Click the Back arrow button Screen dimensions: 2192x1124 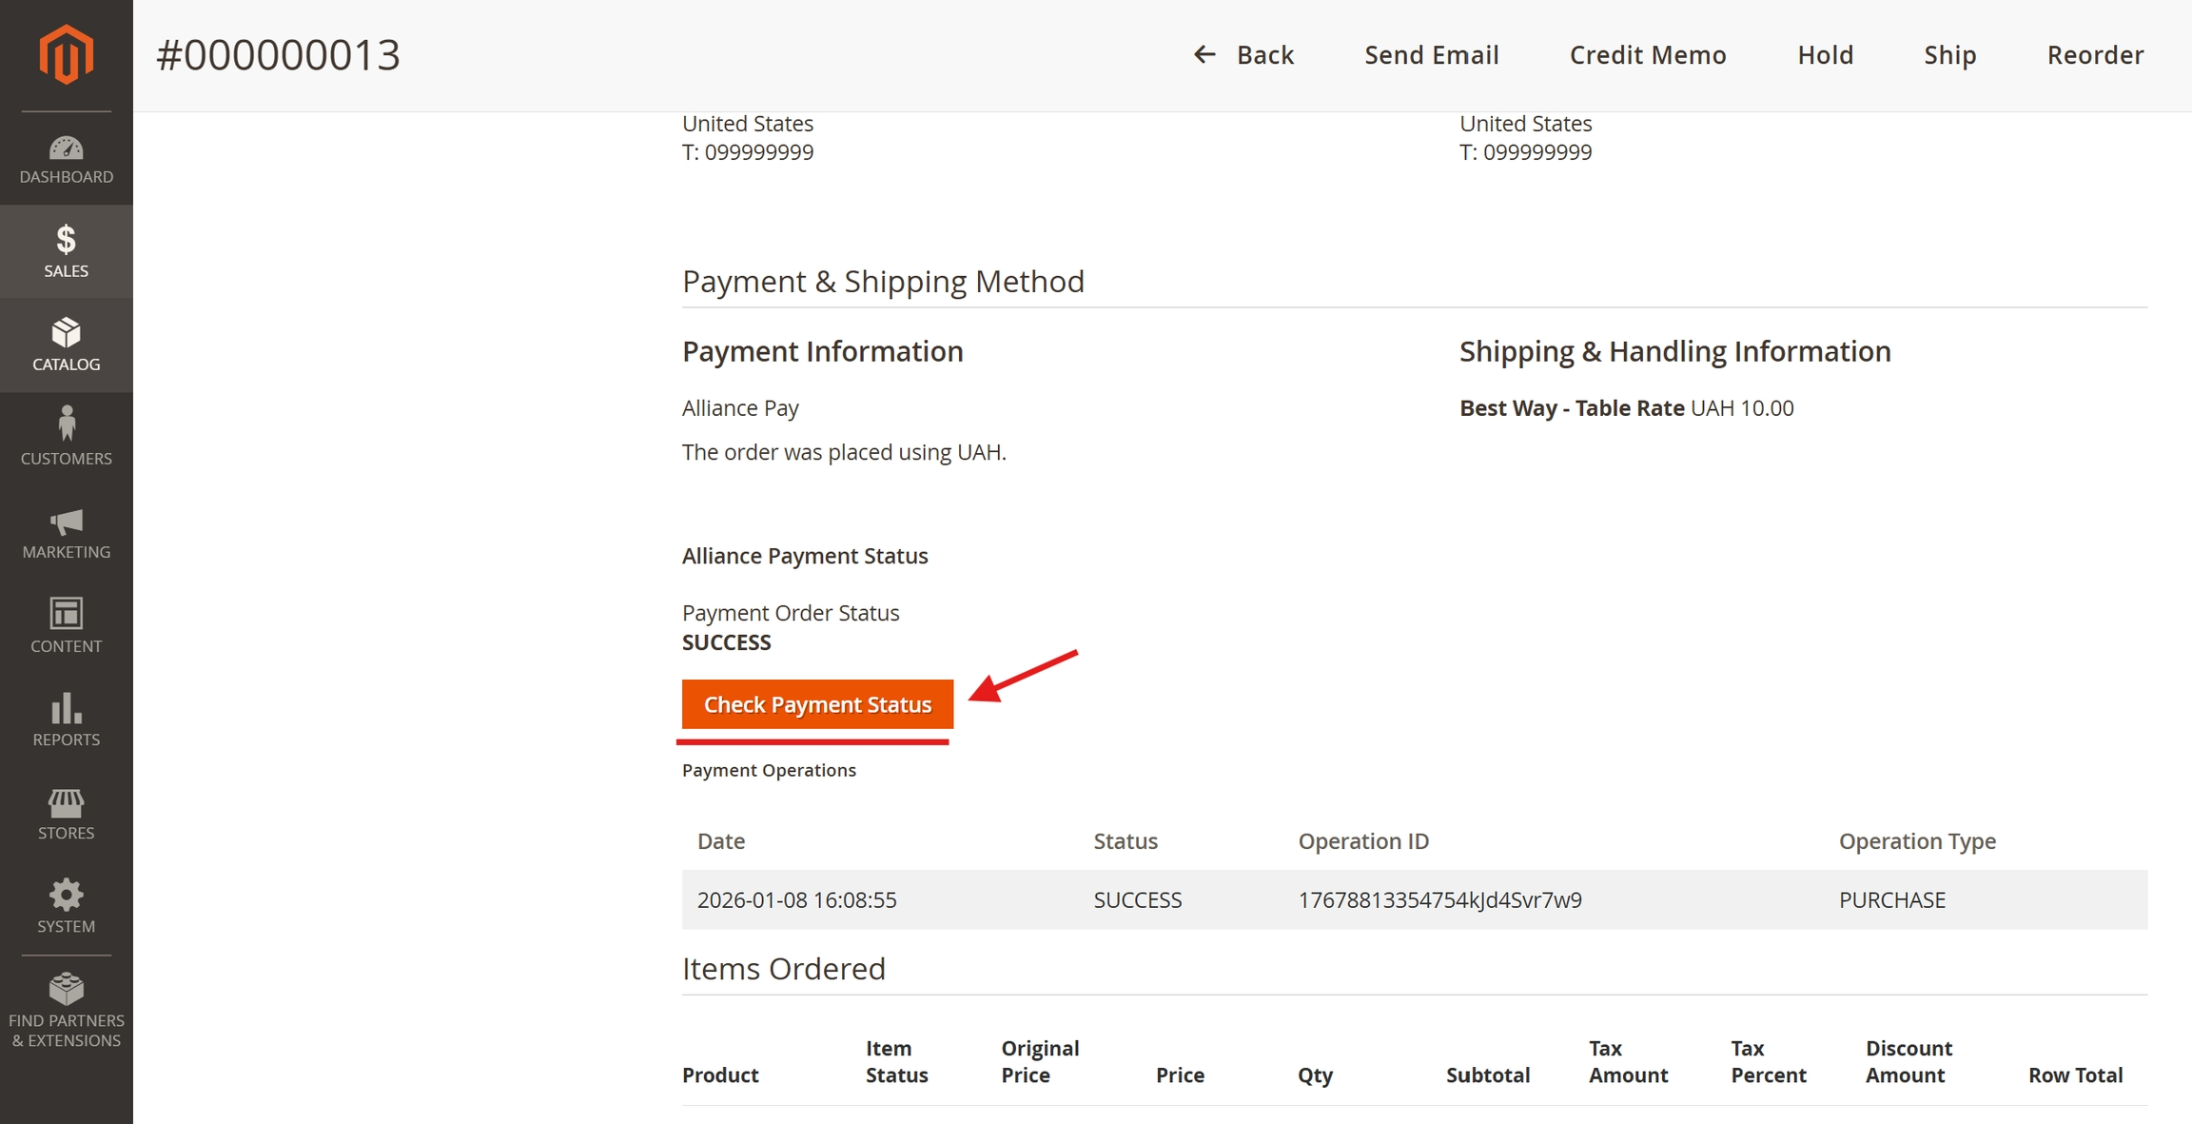pyautogui.click(x=1243, y=55)
